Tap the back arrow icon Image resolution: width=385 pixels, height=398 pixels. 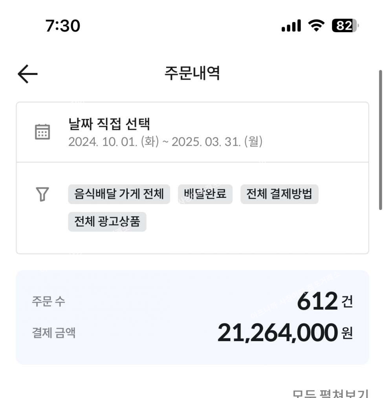pyautogui.click(x=27, y=74)
